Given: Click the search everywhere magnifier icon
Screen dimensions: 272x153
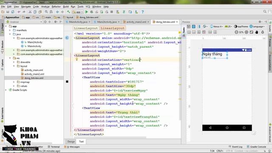Looking at the screenshot, I should coord(265,11).
